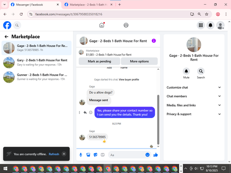Click the Facebook search magnifier icon
This screenshot has width=231, height=173.
17,25
